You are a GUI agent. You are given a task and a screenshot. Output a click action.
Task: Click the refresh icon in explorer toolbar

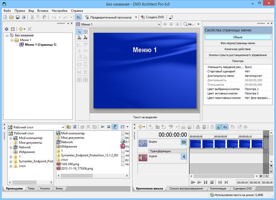pyautogui.click(x=75, y=126)
